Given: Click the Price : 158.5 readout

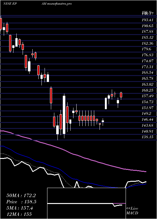Looking at the screenshot, I should [x=21, y=202].
